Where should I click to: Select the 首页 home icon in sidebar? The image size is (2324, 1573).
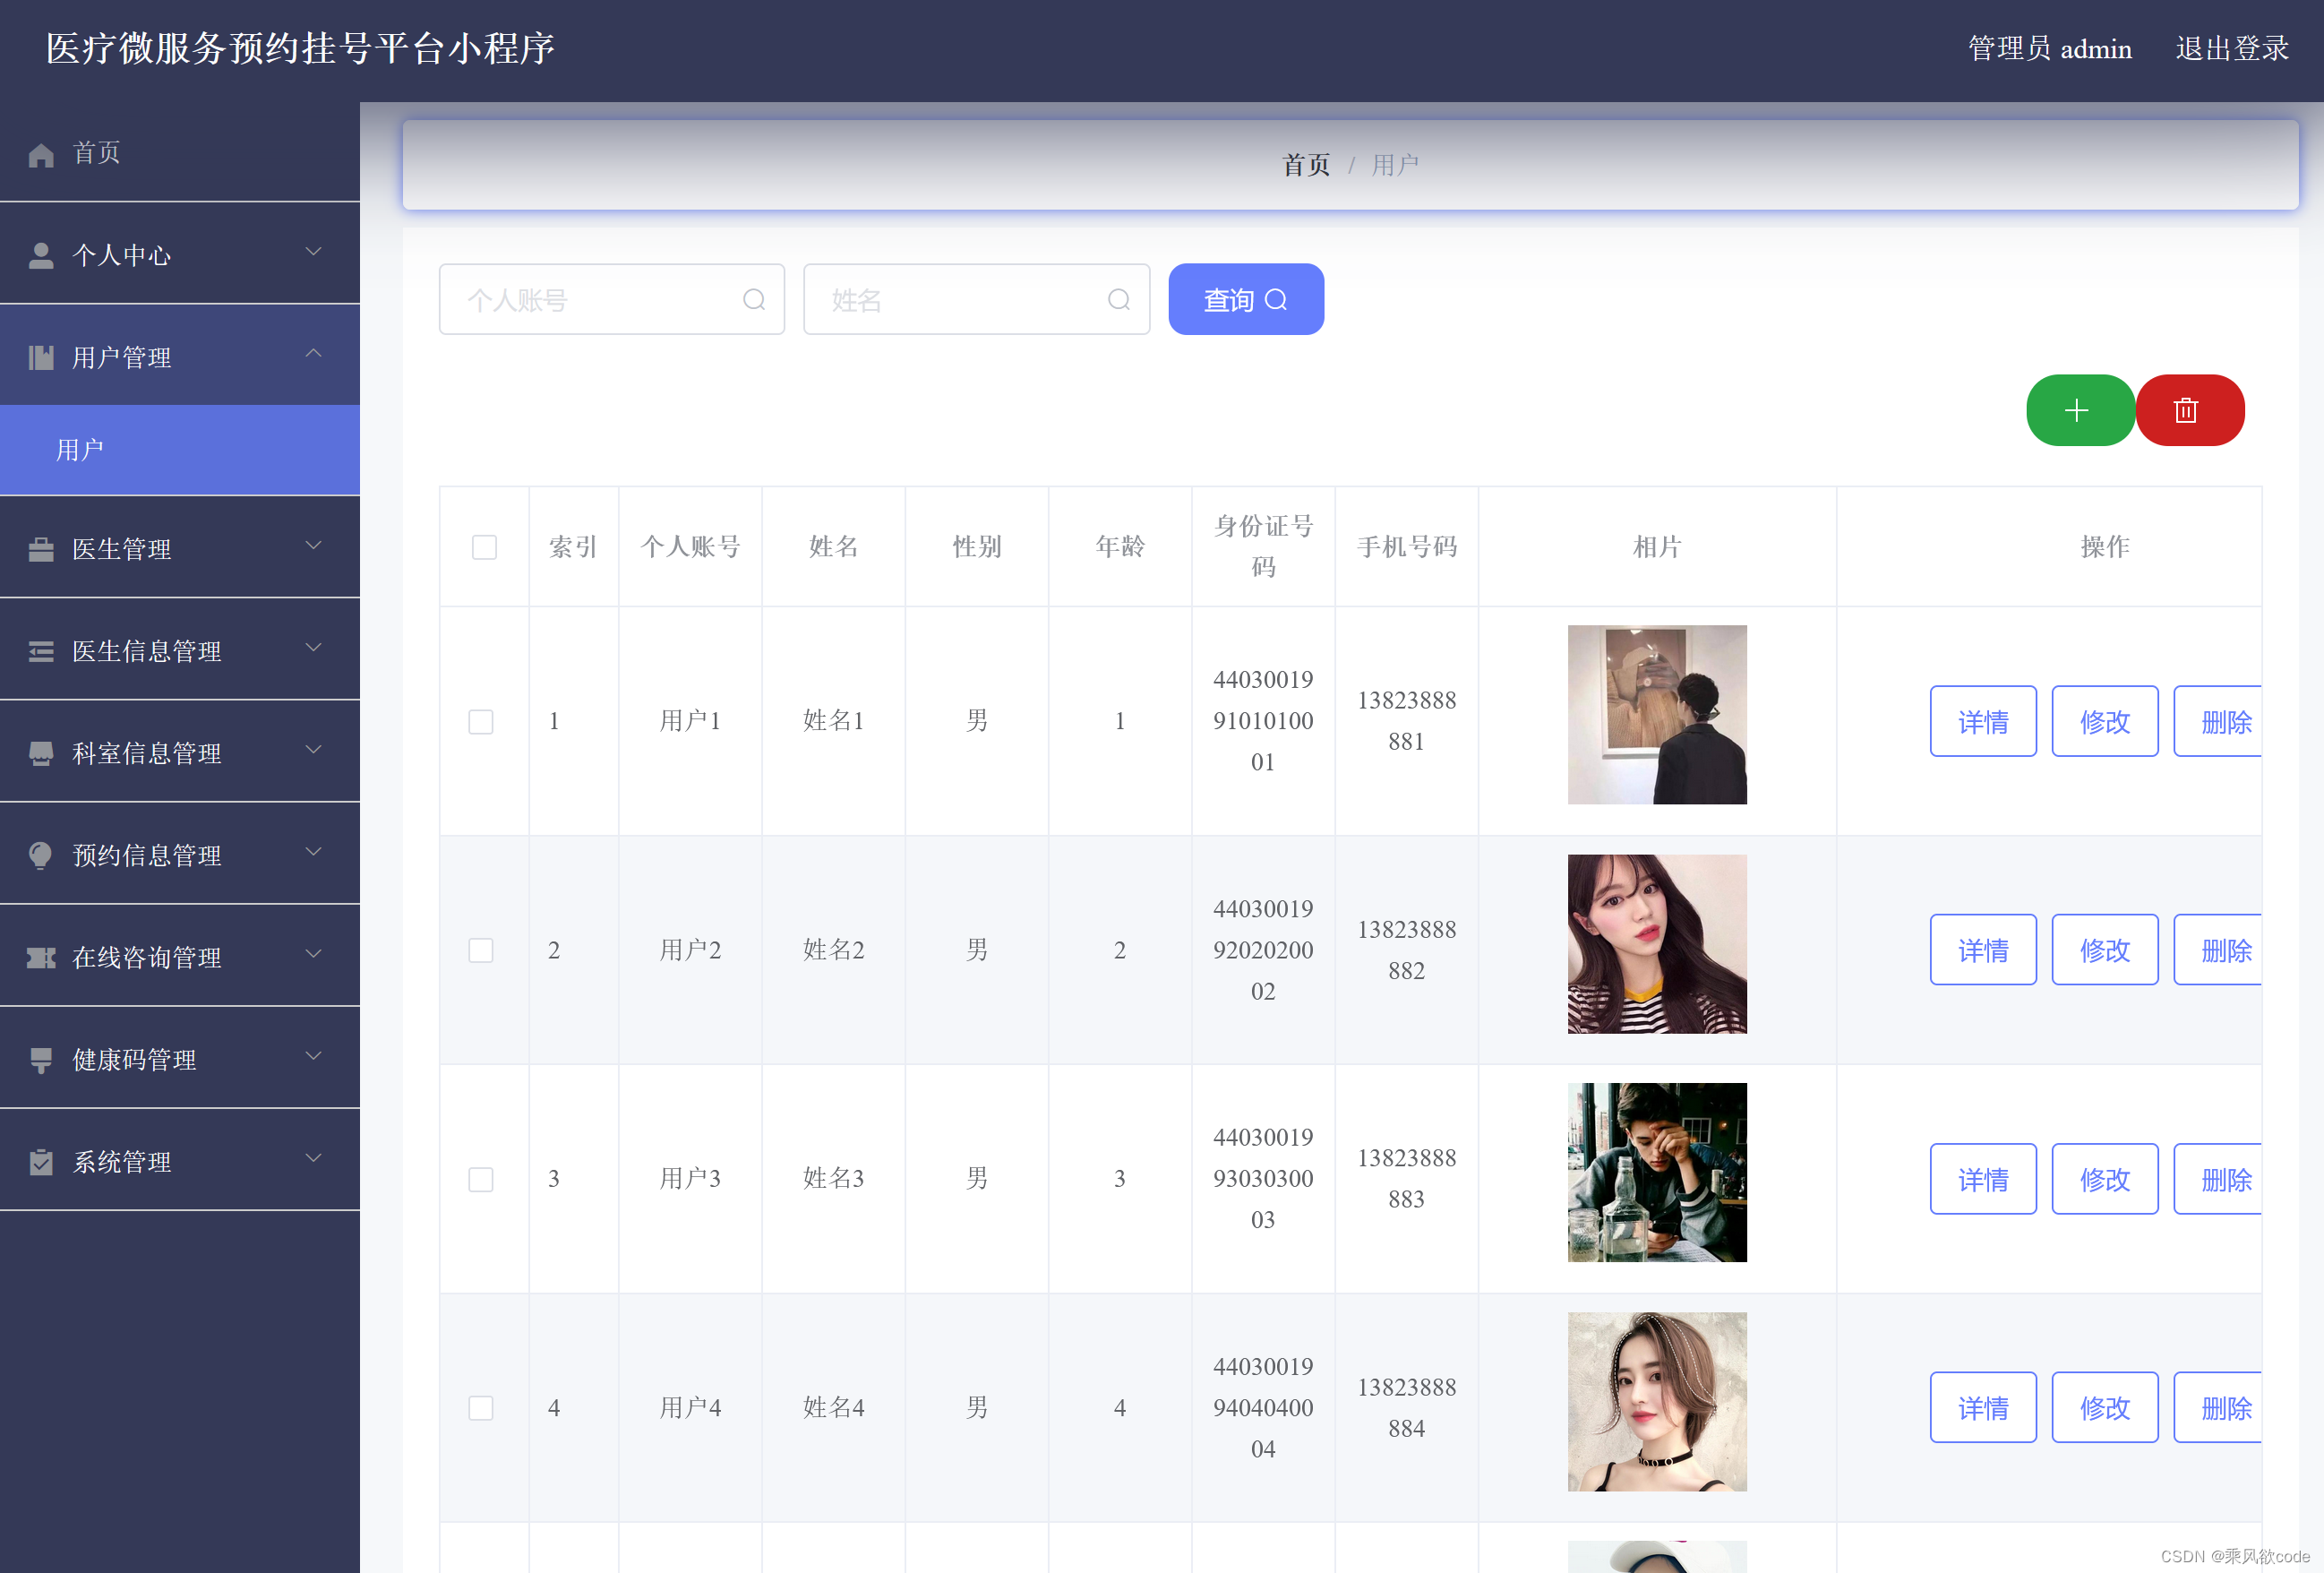pos(41,152)
